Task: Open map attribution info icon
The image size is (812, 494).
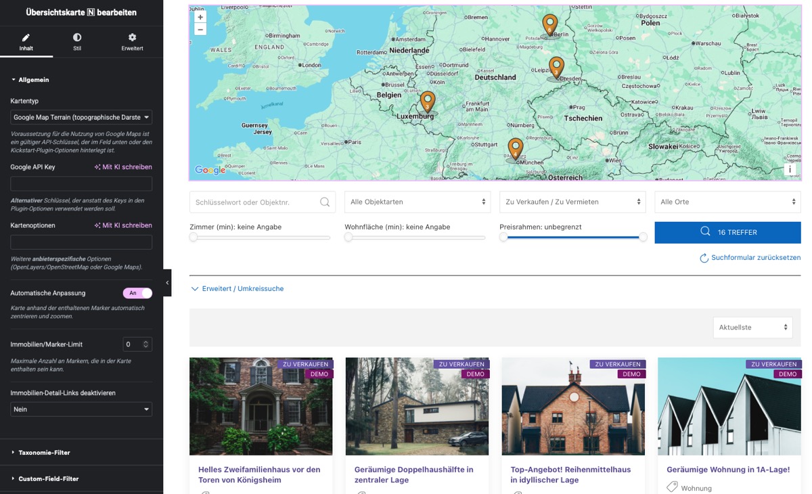Action: (x=790, y=170)
